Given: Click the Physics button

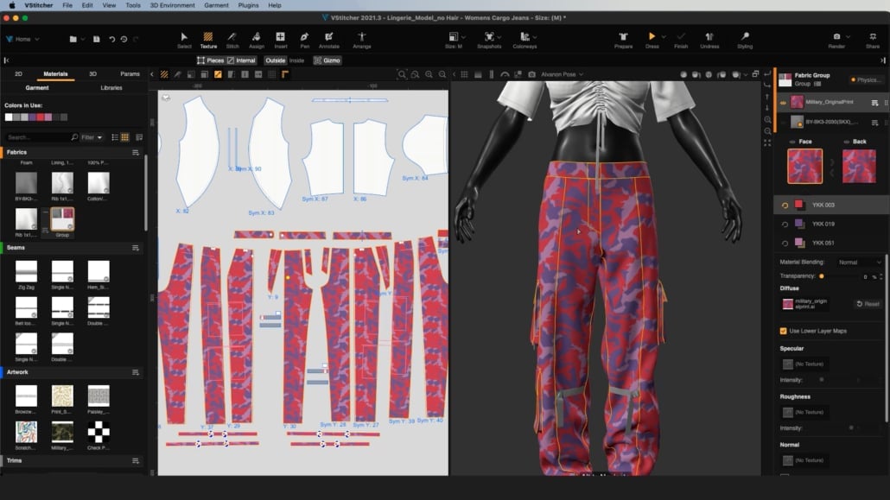Looking at the screenshot, I should (x=867, y=79).
